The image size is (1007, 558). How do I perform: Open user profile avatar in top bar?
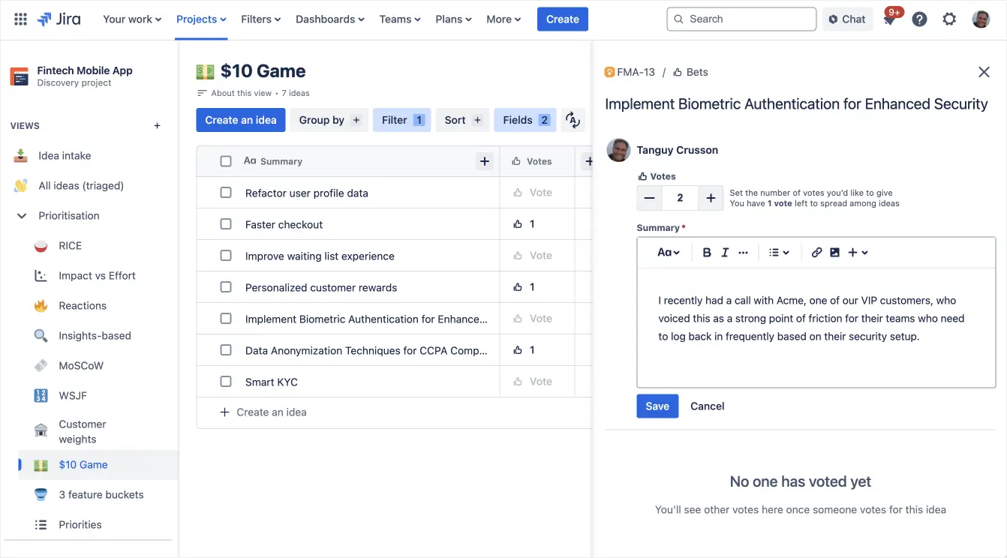pyautogui.click(x=981, y=19)
